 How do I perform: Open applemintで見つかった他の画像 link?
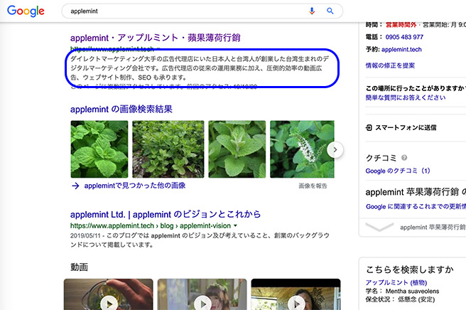coord(135,186)
